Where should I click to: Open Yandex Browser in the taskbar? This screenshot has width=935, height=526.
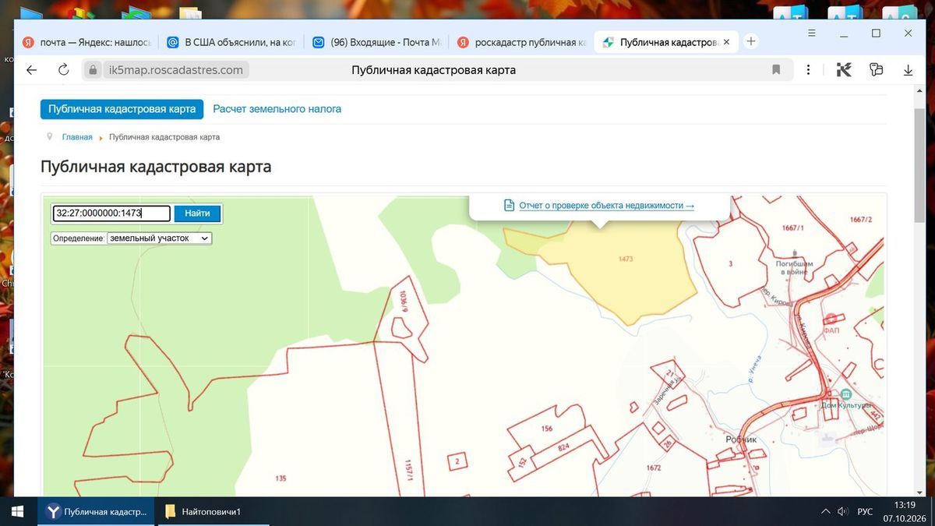coord(95,511)
